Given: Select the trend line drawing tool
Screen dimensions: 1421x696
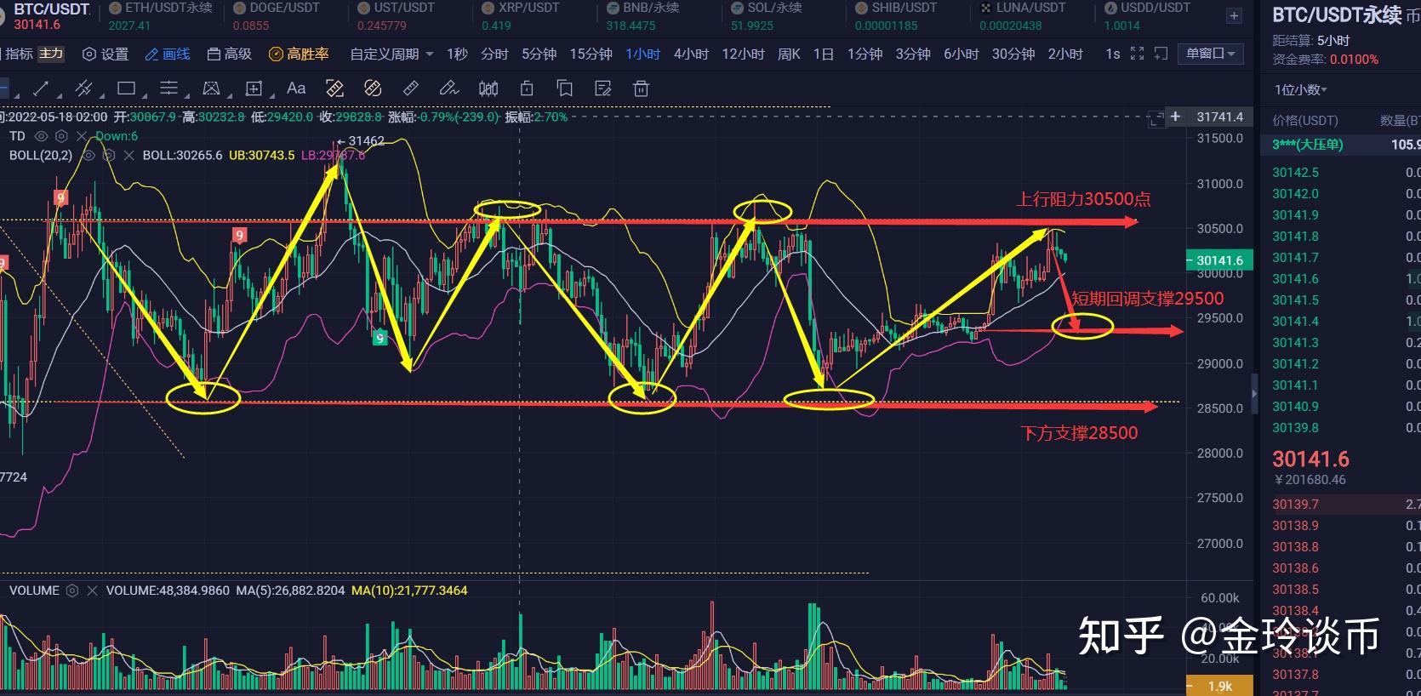Looking at the screenshot, I should click(40, 88).
